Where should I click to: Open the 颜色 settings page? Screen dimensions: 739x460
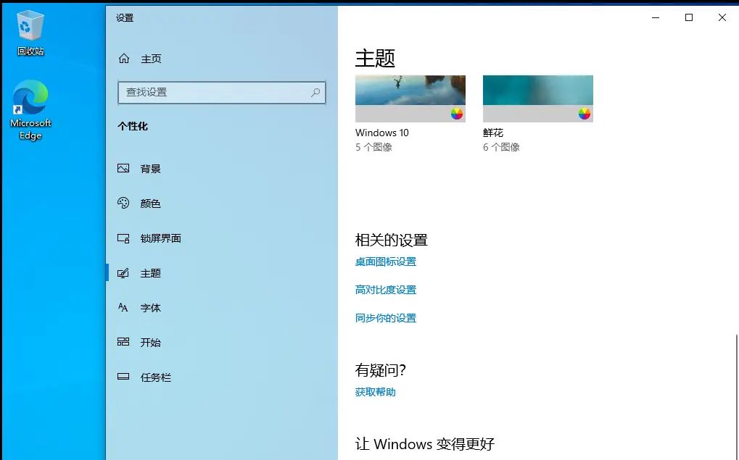click(150, 204)
